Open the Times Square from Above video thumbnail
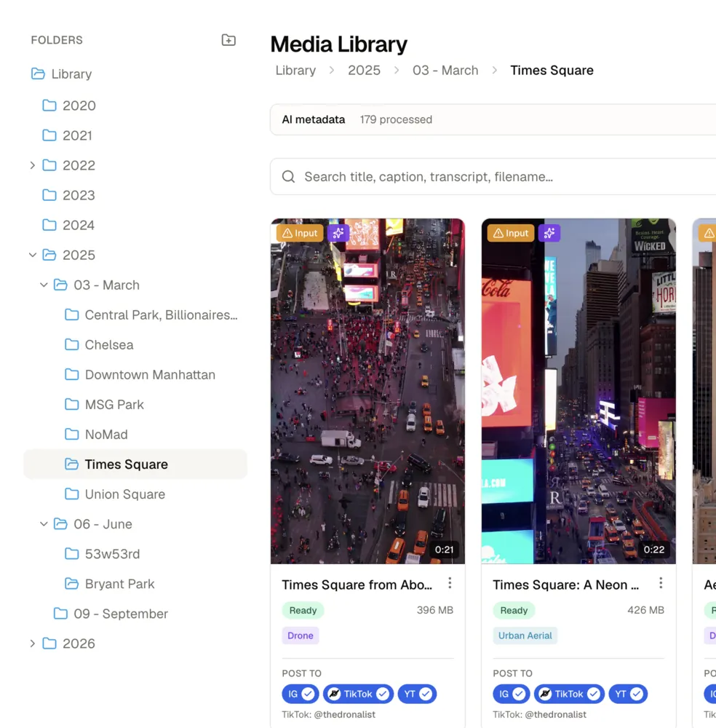716x728 pixels. 367,392
